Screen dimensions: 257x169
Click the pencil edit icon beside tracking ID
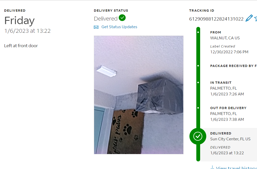point(249,18)
